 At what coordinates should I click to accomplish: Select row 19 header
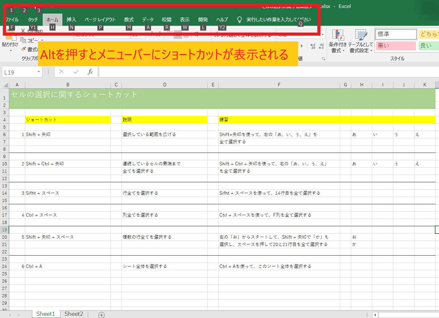click(4, 230)
